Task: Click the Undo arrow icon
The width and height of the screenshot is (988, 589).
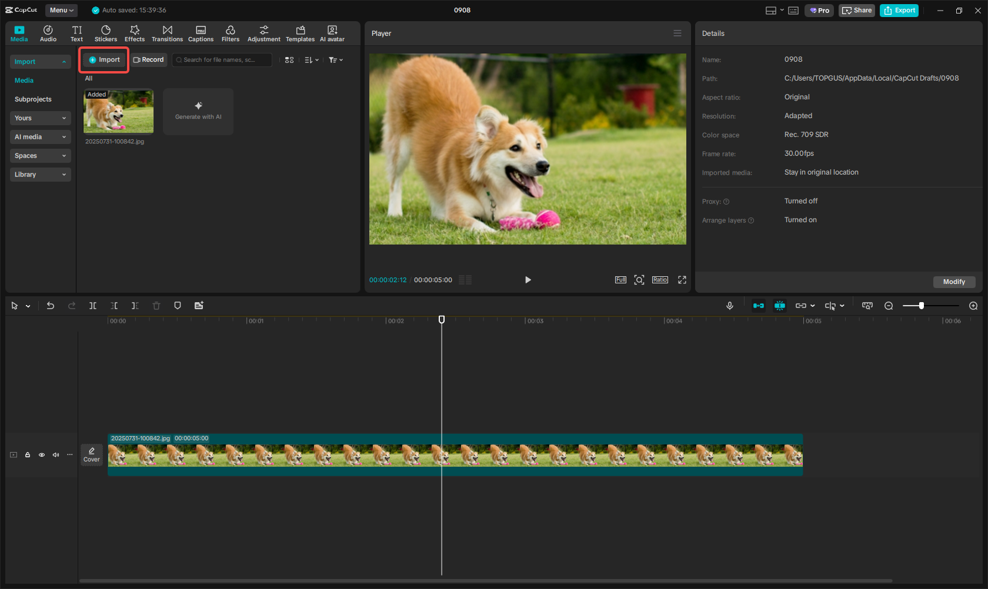Action: (x=51, y=306)
